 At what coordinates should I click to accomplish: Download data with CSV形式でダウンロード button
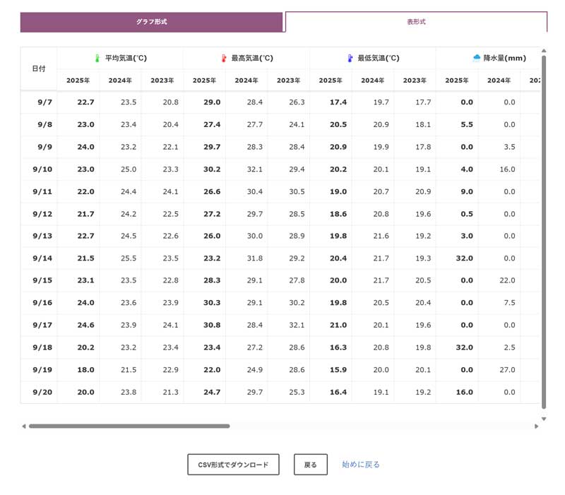pos(233,465)
